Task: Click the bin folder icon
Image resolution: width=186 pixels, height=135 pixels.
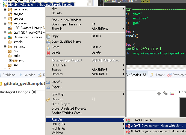Action: click(x=10, y=51)
